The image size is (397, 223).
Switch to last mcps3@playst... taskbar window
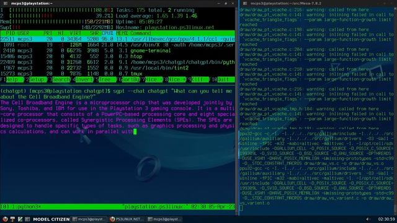coord(164,219)
